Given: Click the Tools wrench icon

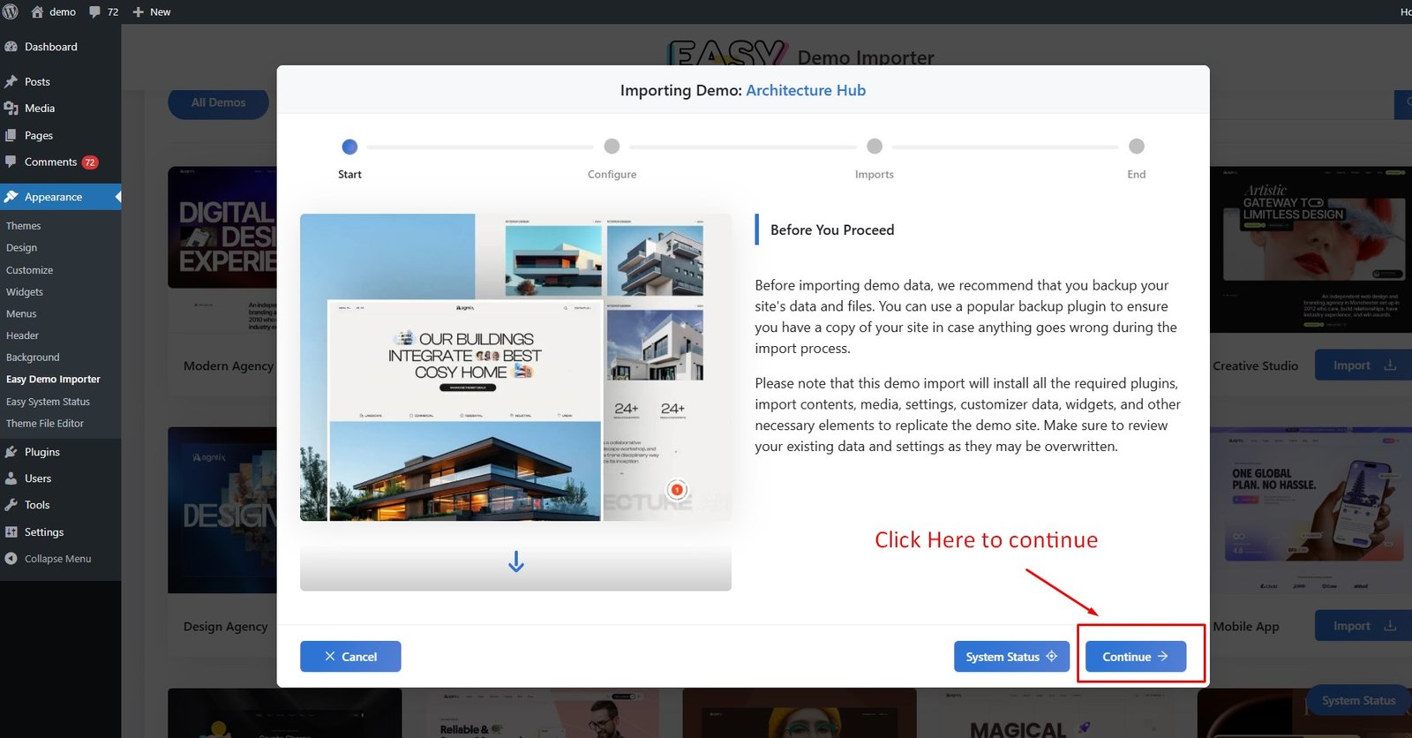Looking at the screenshot, I should [11, 505].
